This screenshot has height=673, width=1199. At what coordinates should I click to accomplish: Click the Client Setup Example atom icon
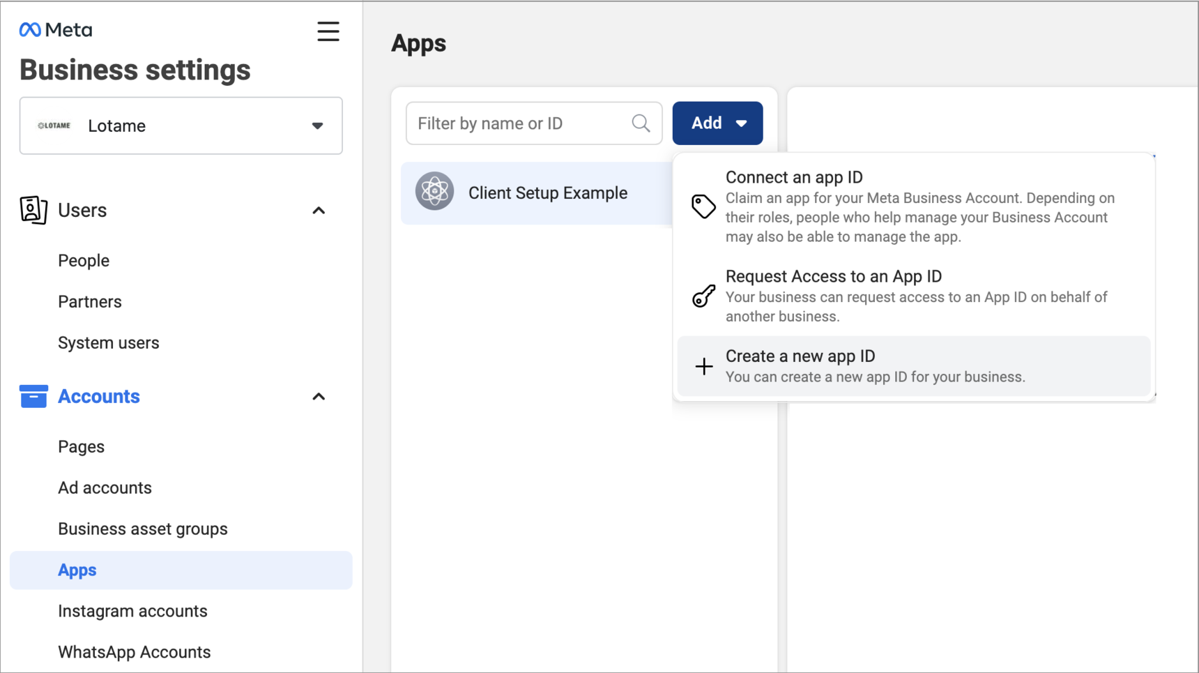pos(434,191)
